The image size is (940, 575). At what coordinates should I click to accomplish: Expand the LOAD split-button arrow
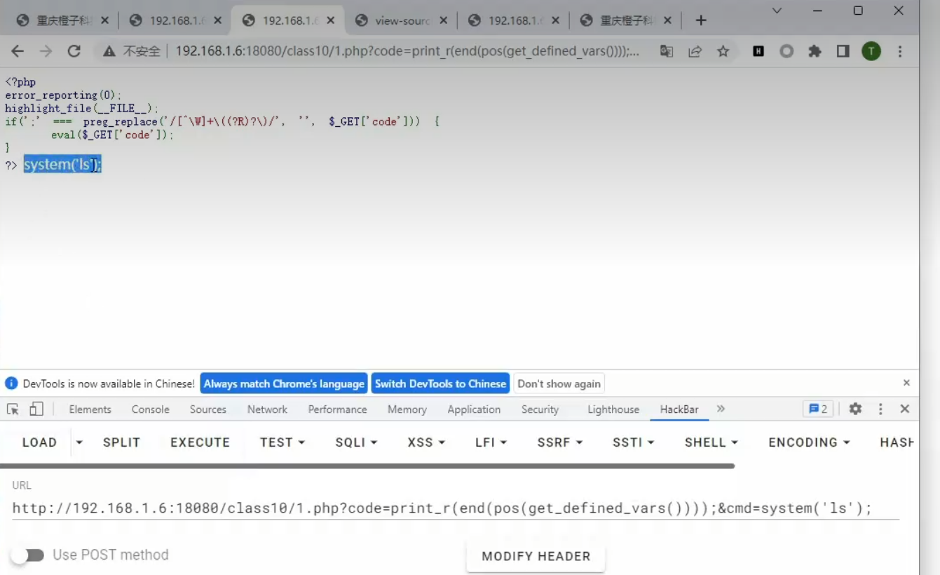click(79, 442)
